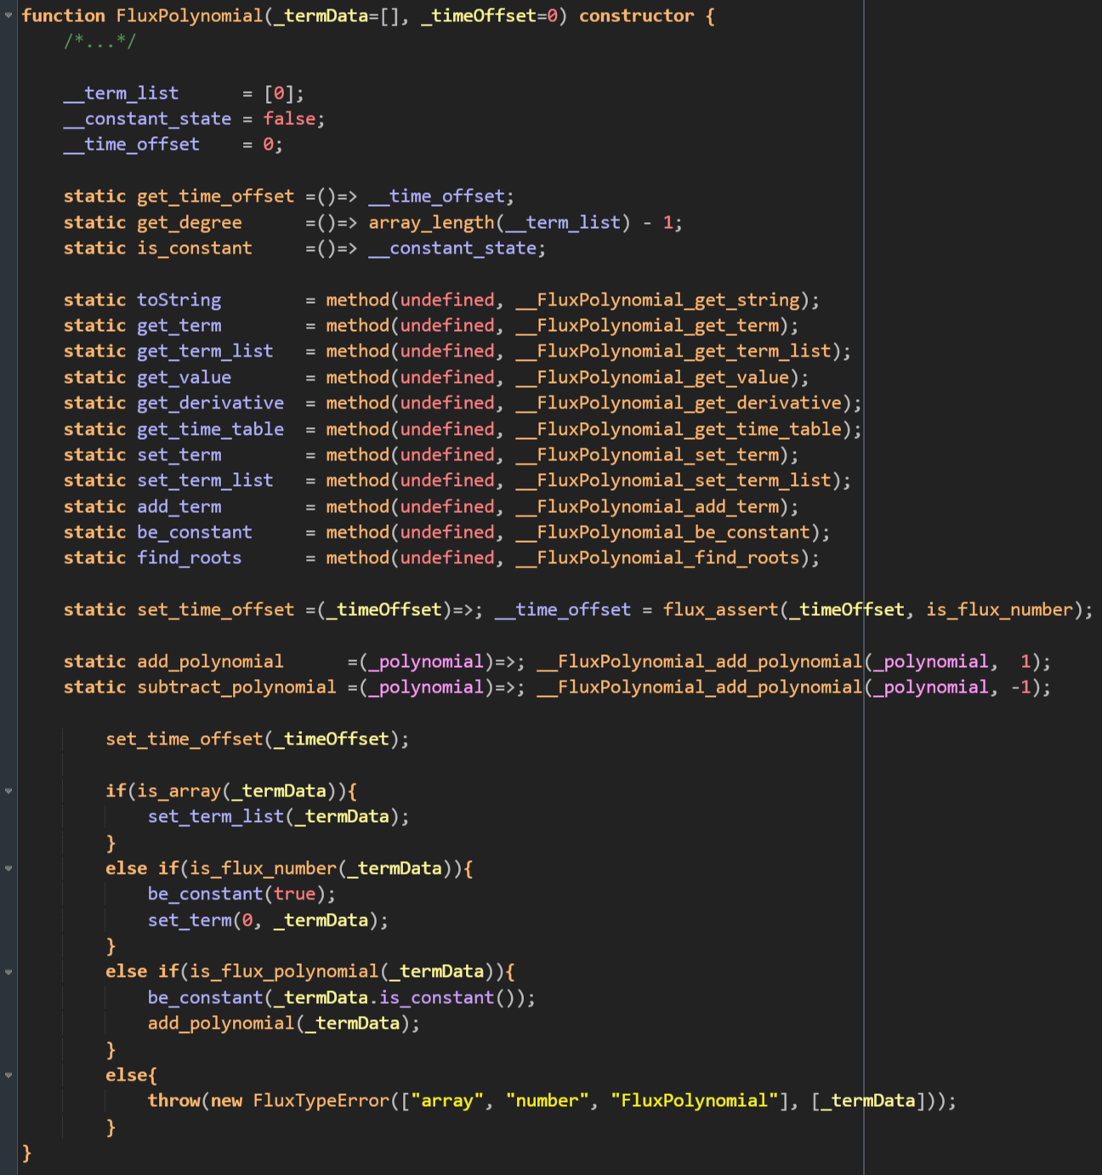Collapse the if(is_array(_termData)) block fold arrow
The image size is (1102, 1175).
[9, 790]
